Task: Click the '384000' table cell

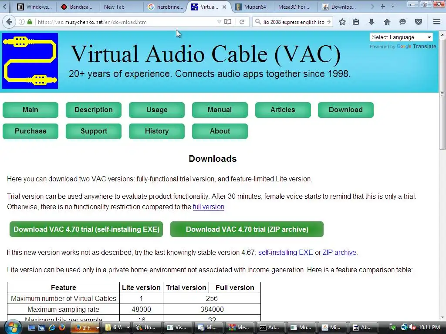Action: tap(212, 309)
